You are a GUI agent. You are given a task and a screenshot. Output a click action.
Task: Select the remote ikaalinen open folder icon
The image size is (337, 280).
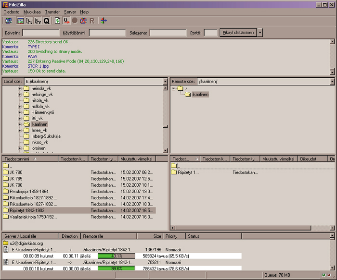point(188,95)
